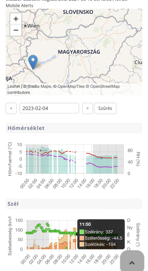
Task: Click the red left arrow in temperature chart
Action: click(43, 151)
